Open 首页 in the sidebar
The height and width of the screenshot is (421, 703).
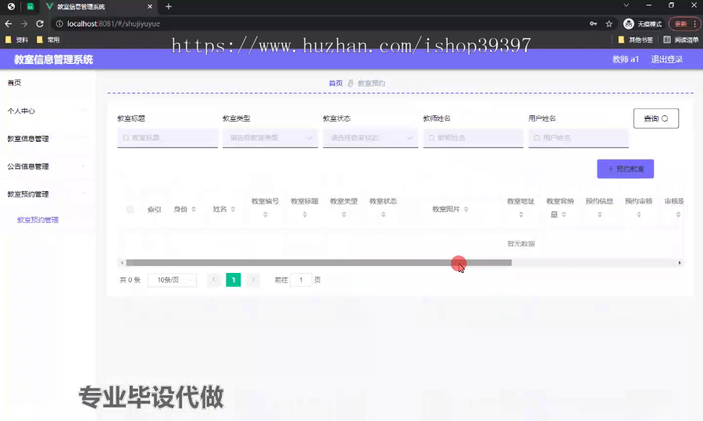coord(14,83)
